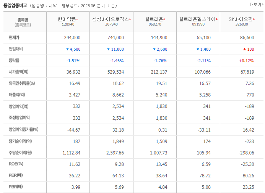Select the 조정영업이익 row label
The height and width of the screenshot is (193, 265).
coord(19,117)
